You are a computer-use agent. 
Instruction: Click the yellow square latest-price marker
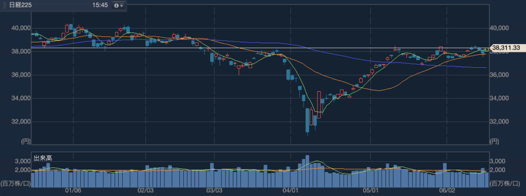pyautogui.click(x=486, y=49)
